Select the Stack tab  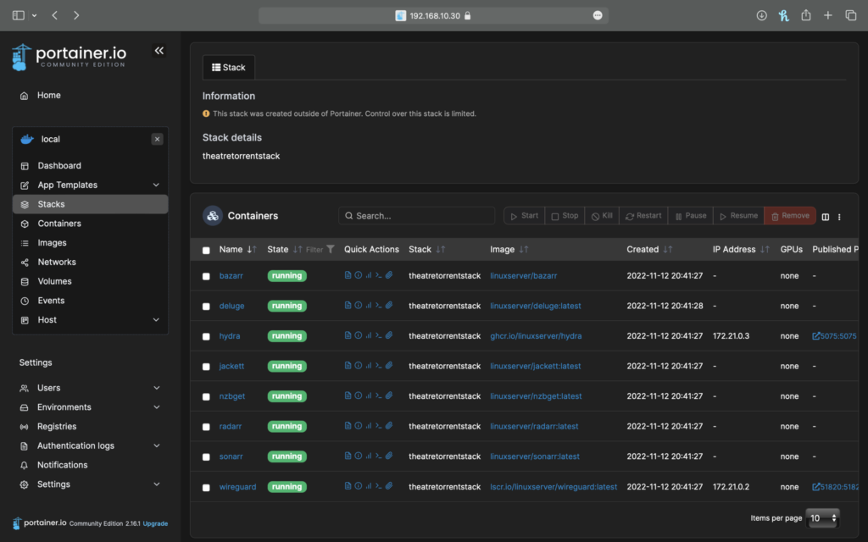(x=229, y=68)
